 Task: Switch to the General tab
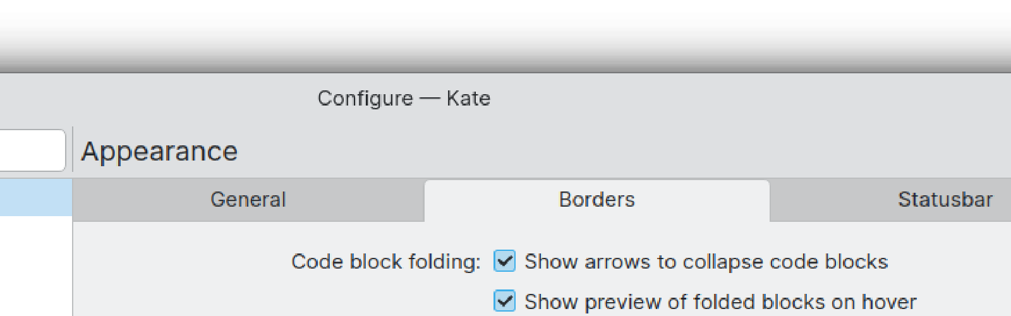pos(248,200)
